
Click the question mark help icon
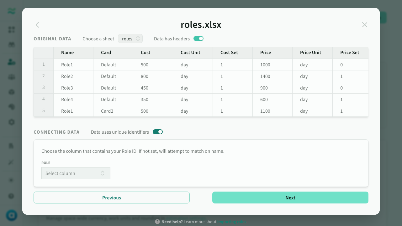point(157,222)
